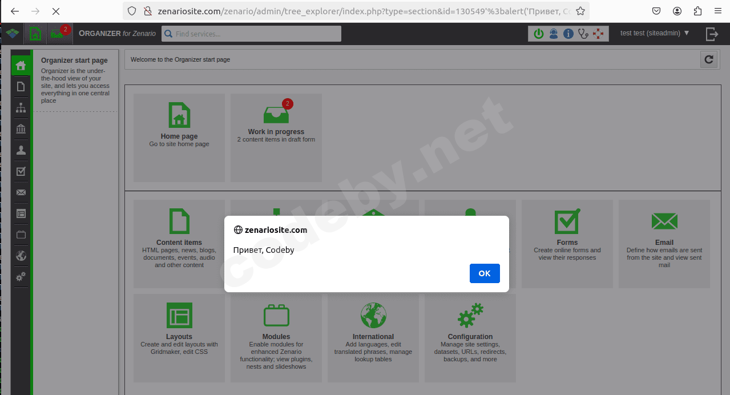730x395 pixels.
Task: Open the Layouts sidebar icon
Action: coord(21,213)
